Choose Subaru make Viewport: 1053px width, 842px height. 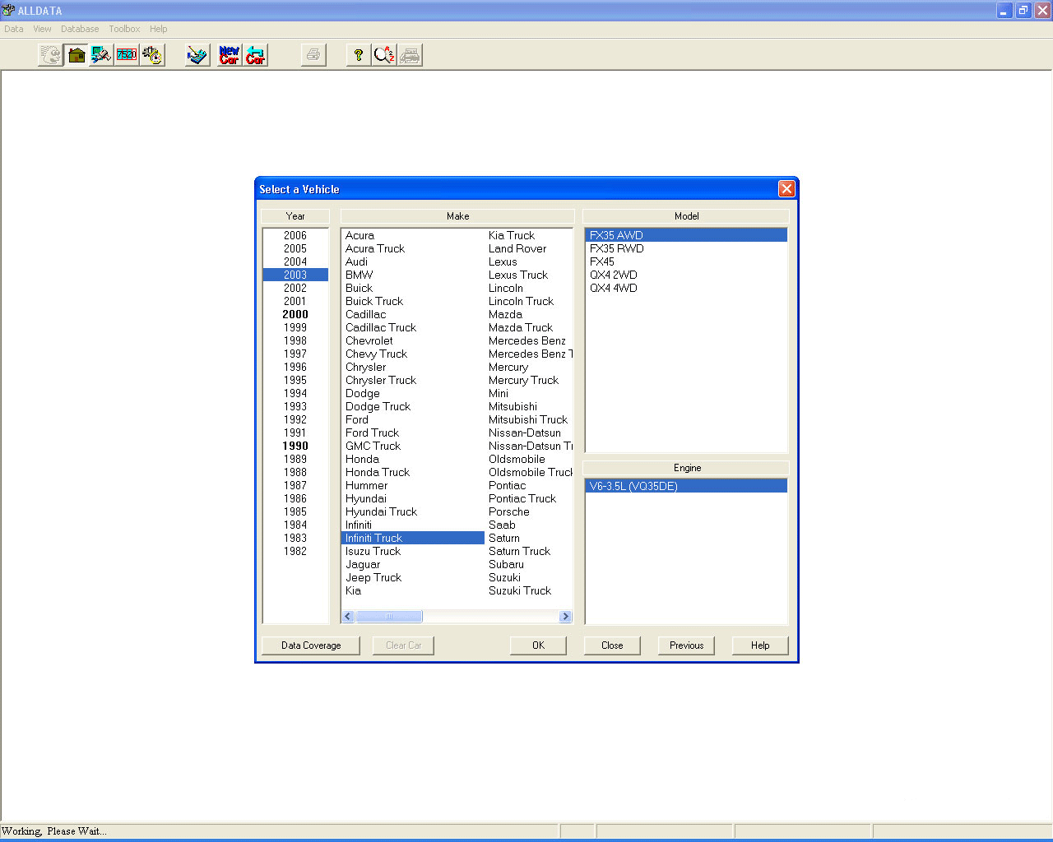pos(506,564)
